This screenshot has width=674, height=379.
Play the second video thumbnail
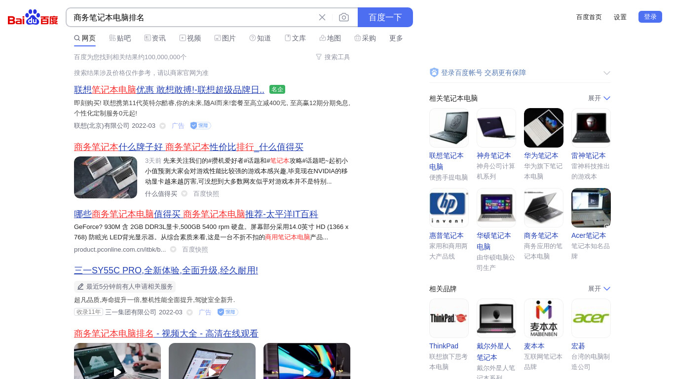[212, 361]
